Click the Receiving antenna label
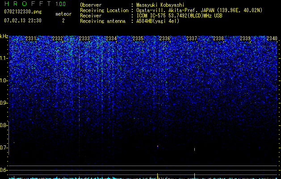Viewport: 281px width, 179px height. [x=103, y=21]
